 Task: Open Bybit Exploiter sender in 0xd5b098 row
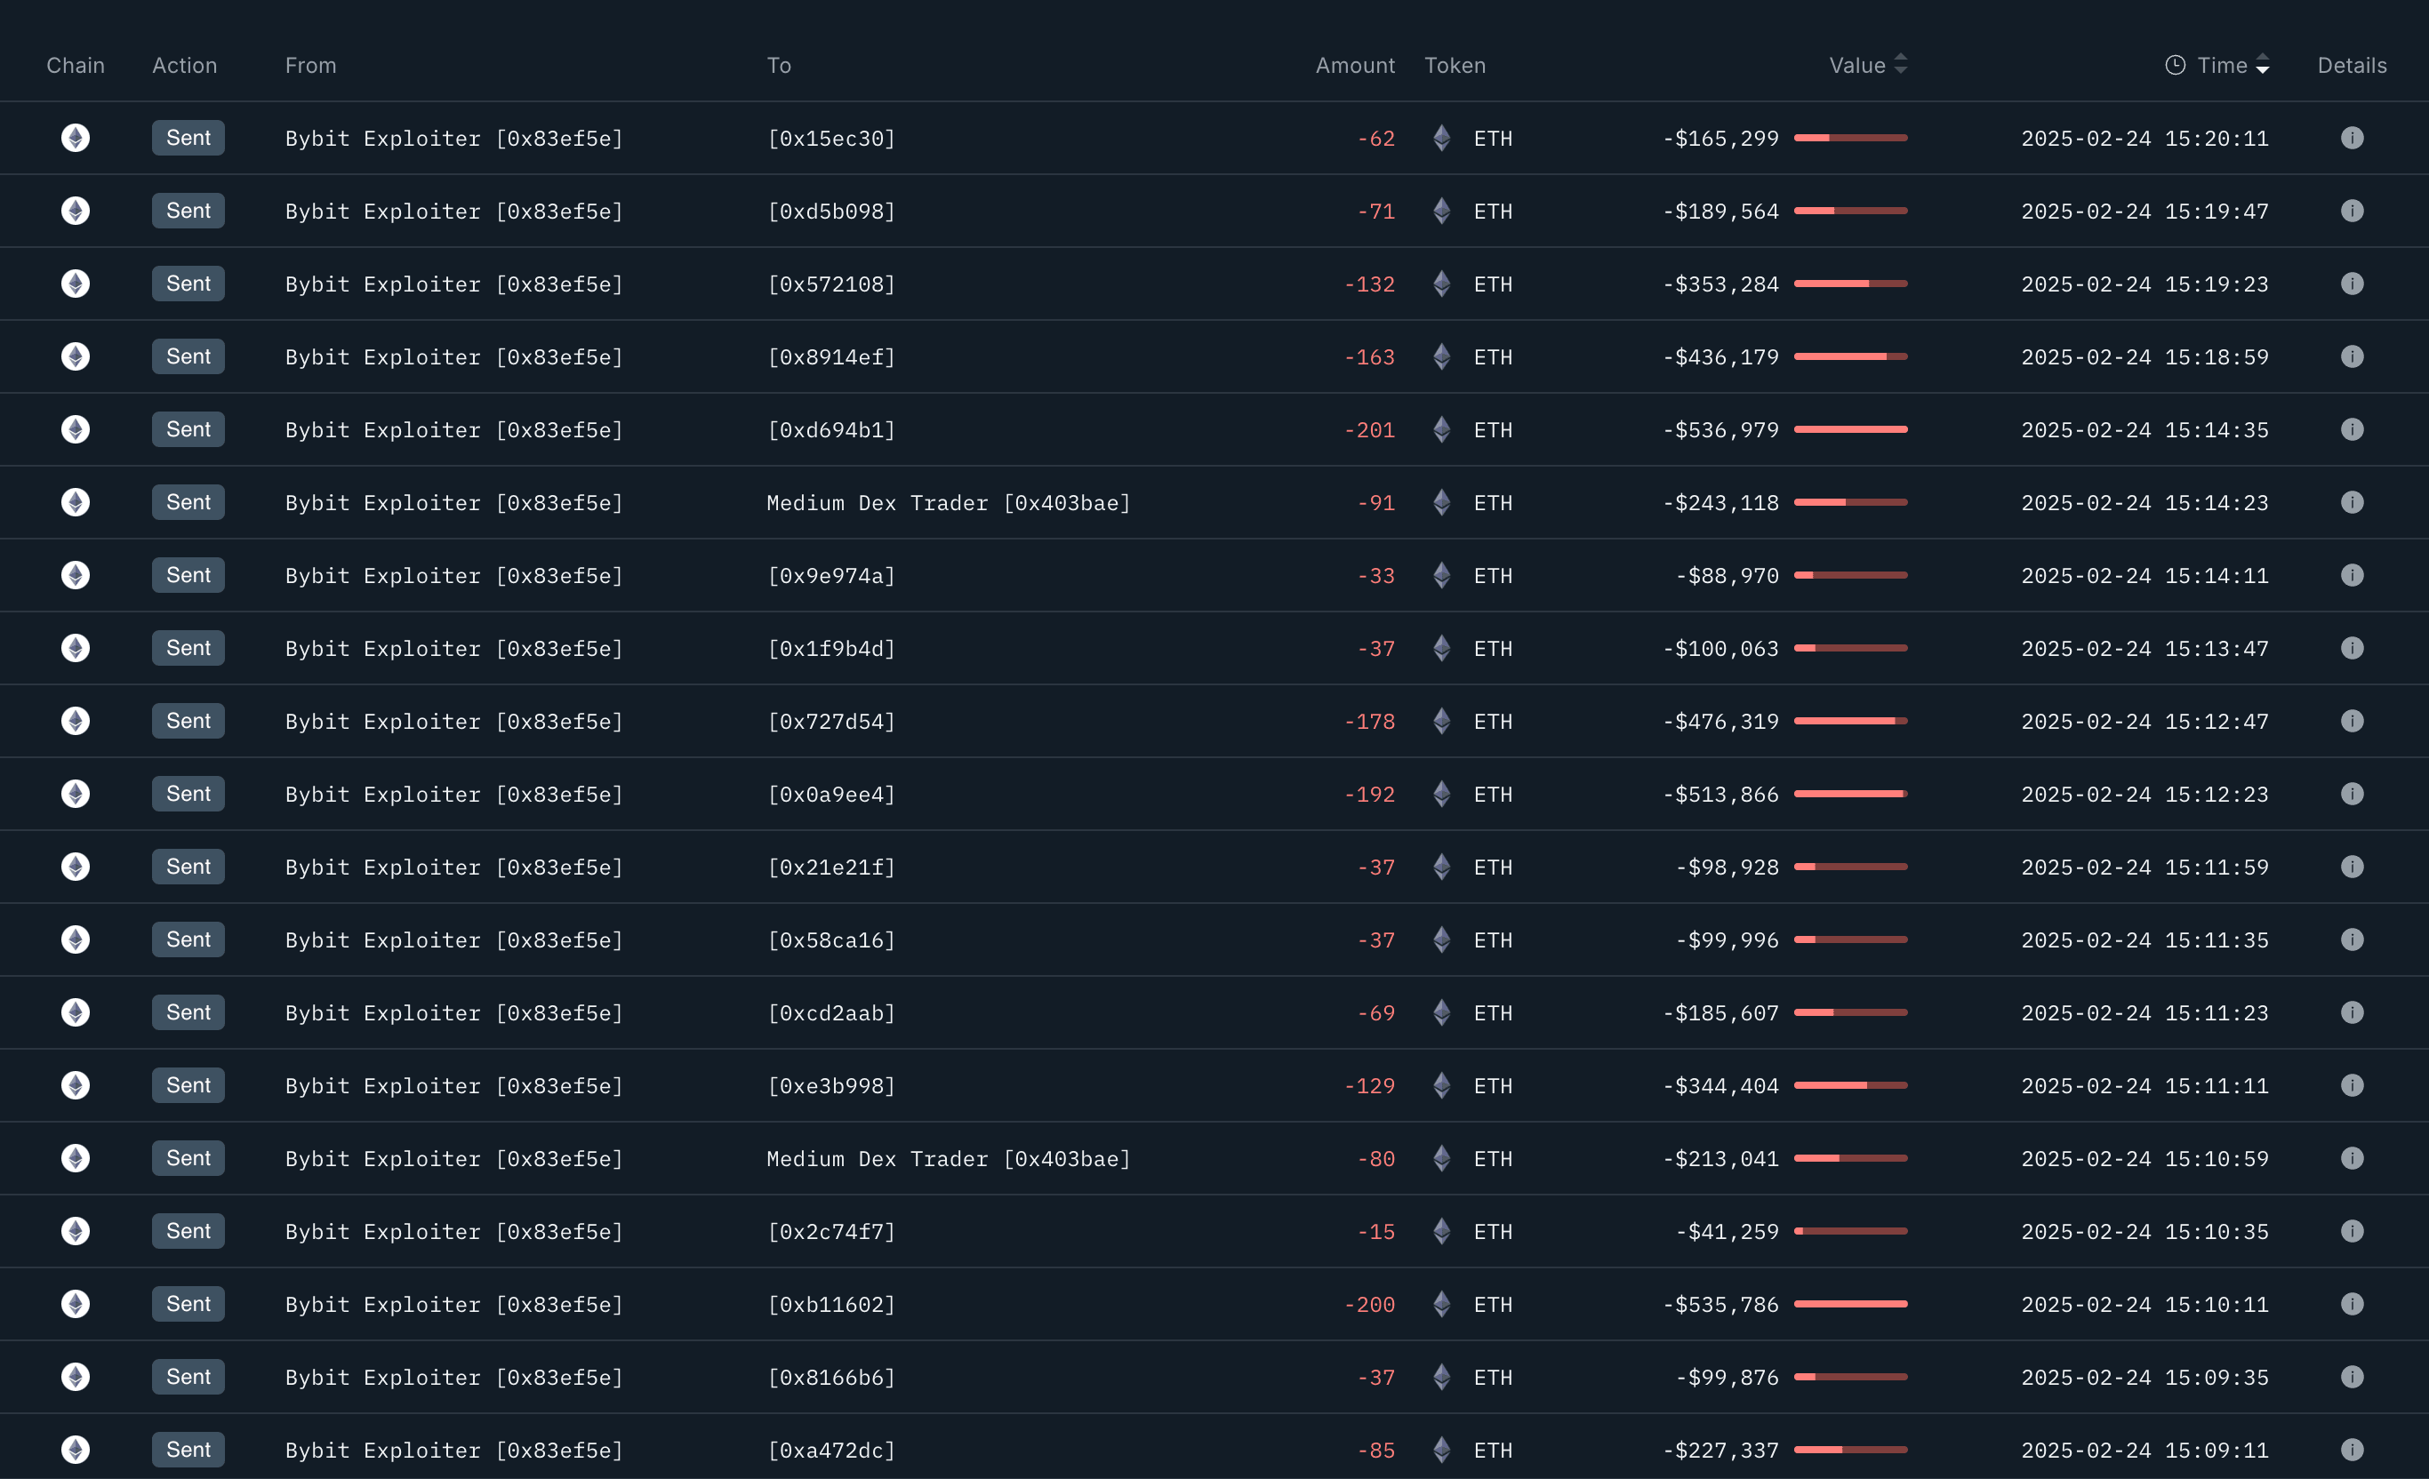453,211
